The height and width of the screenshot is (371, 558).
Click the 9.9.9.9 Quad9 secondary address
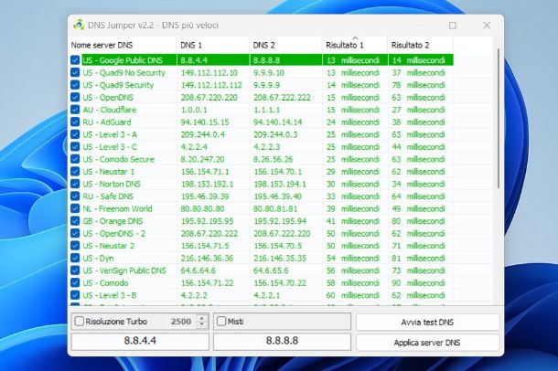pos(266,85)
